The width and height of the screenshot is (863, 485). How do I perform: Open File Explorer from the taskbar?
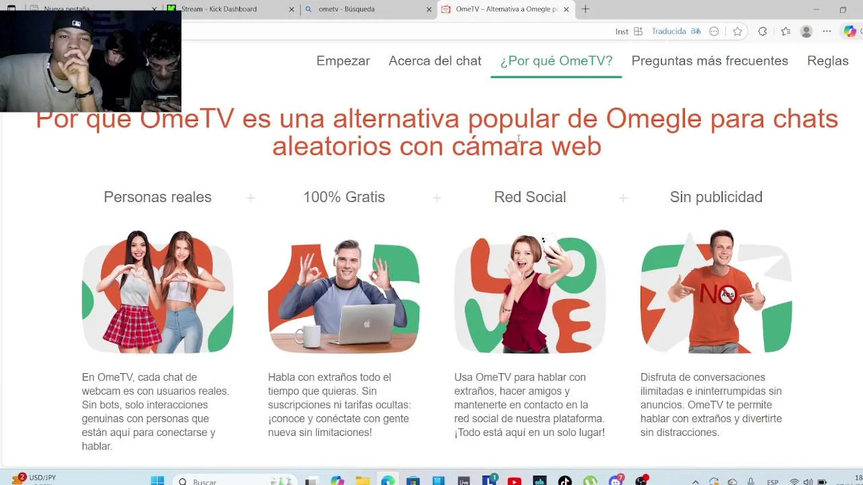(x=363, y=481)
